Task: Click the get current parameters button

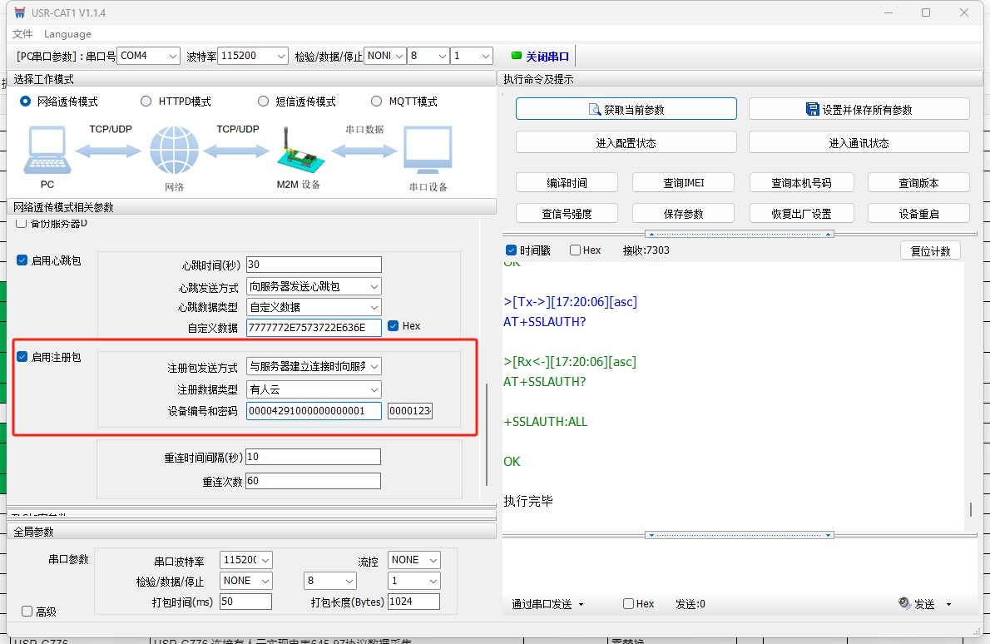Action: (626, 109)
